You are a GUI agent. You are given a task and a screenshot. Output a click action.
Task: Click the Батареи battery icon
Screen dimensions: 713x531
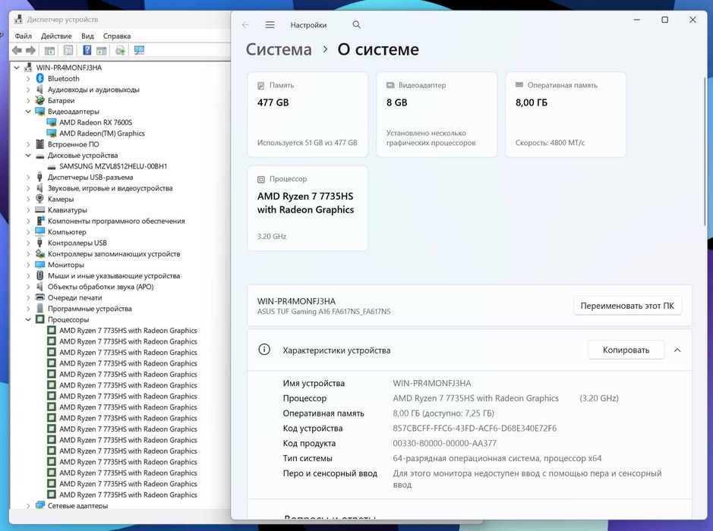tap(40, 100)
